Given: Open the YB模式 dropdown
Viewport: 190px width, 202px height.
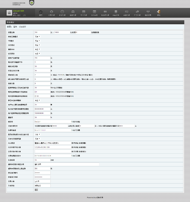Looking at the screenshot, I should click(37, 41).
